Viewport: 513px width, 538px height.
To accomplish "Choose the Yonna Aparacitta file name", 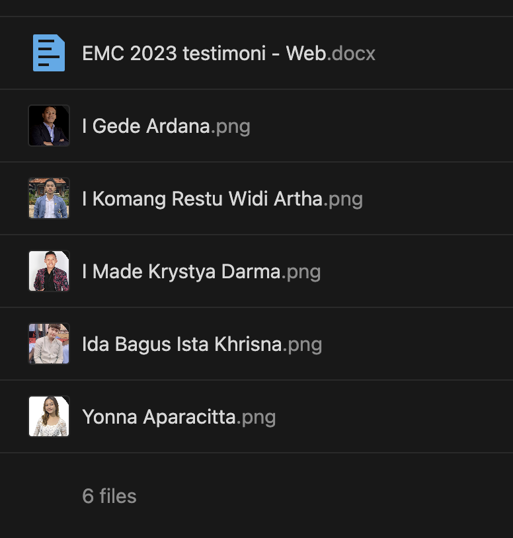I will tap(159, 417).
